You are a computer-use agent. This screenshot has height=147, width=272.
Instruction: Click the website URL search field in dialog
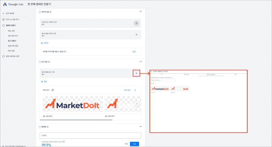pyautogui.click(x=163, y=80)
